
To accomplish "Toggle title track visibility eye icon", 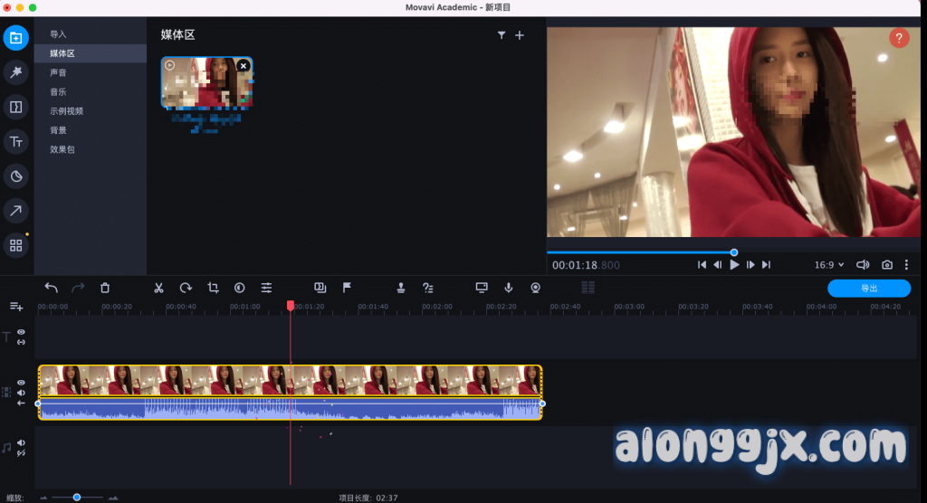I will click(21, 333).
